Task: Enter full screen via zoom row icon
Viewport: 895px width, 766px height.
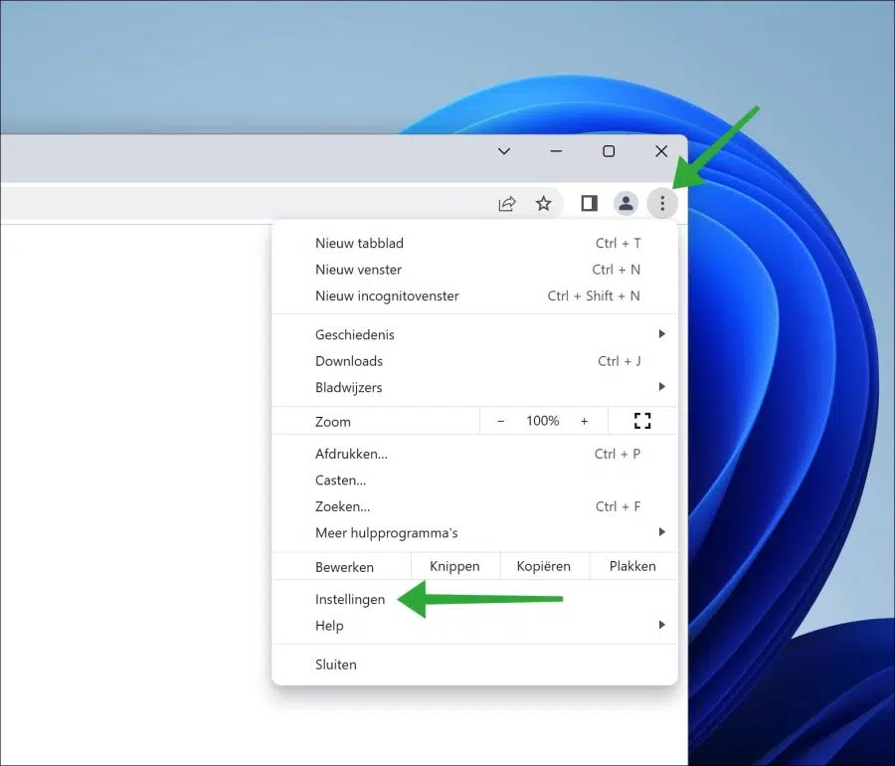Action: pyautogui.click(x=642, y=421)
